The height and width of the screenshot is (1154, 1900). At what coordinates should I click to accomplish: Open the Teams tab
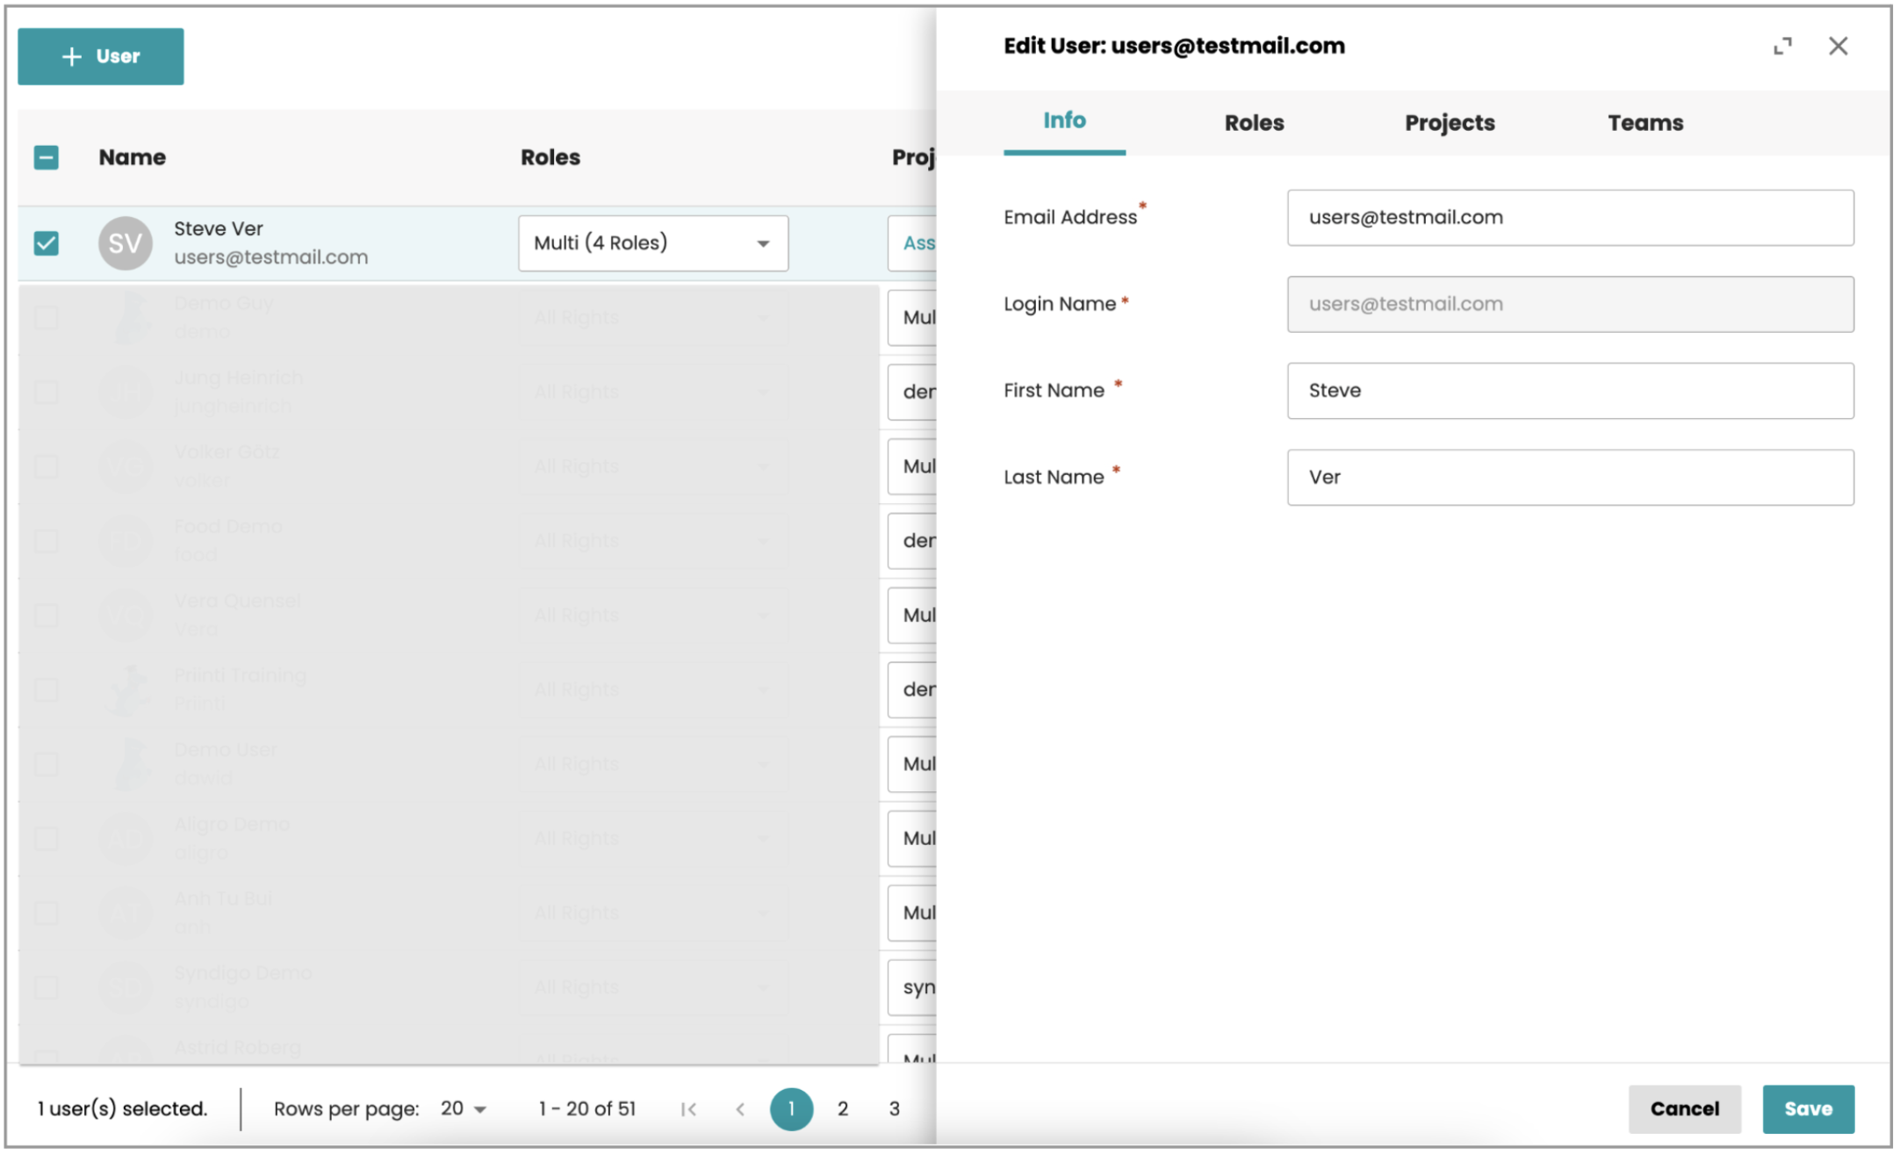point(1645,123)
